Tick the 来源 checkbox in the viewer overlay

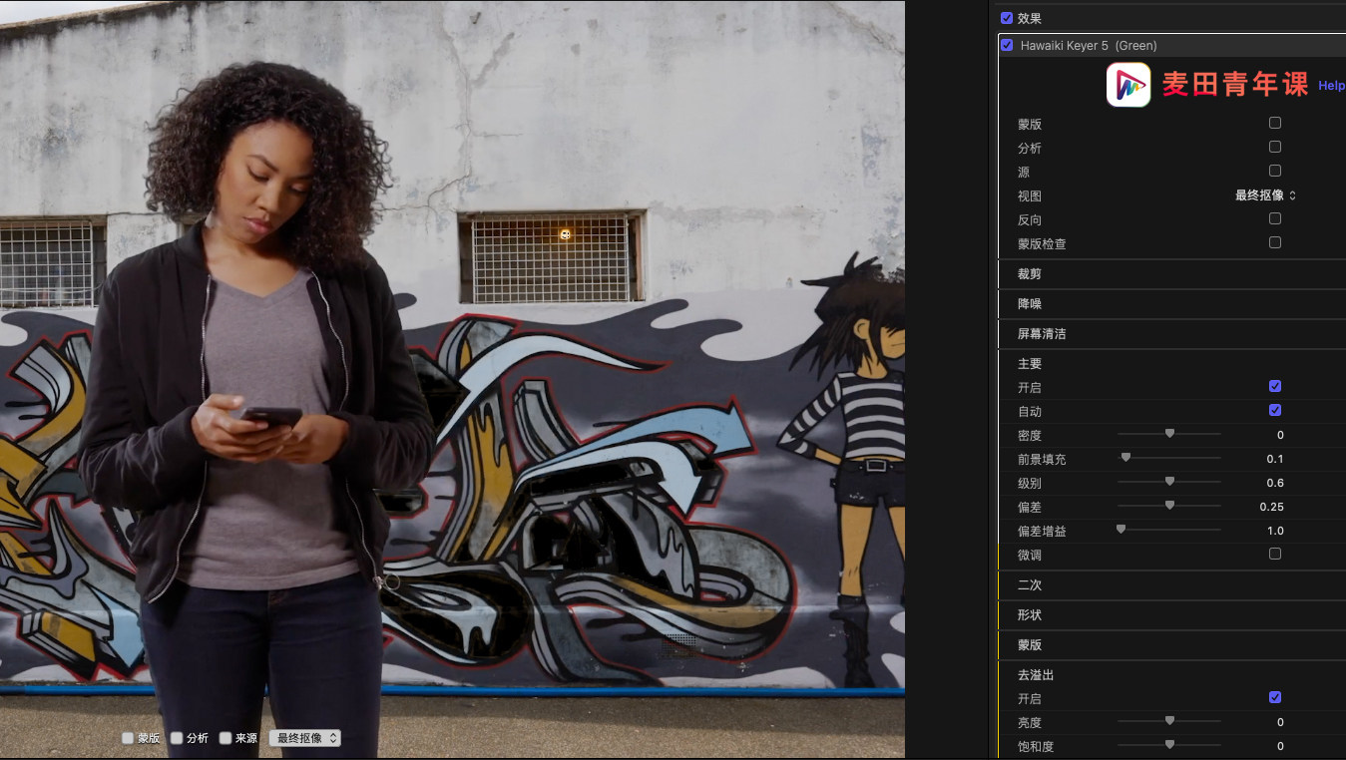pyautogui.click(x=225, y=738)
